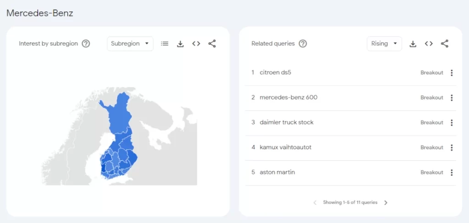Go to previous page of queries
This screenshot has width=469, height=223.
(x=315, y=202)
